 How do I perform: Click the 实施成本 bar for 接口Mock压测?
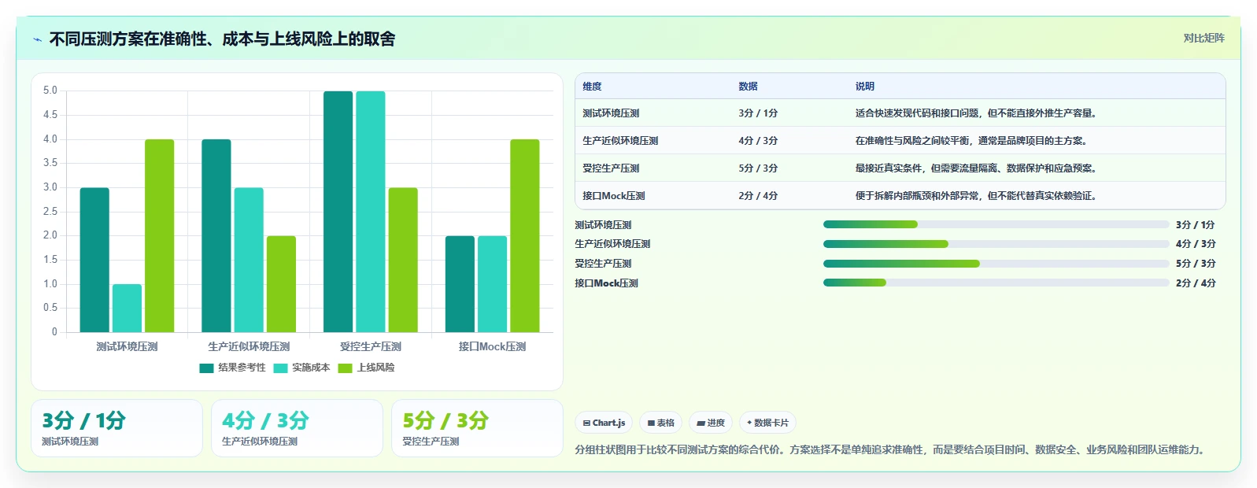(492, 284)
